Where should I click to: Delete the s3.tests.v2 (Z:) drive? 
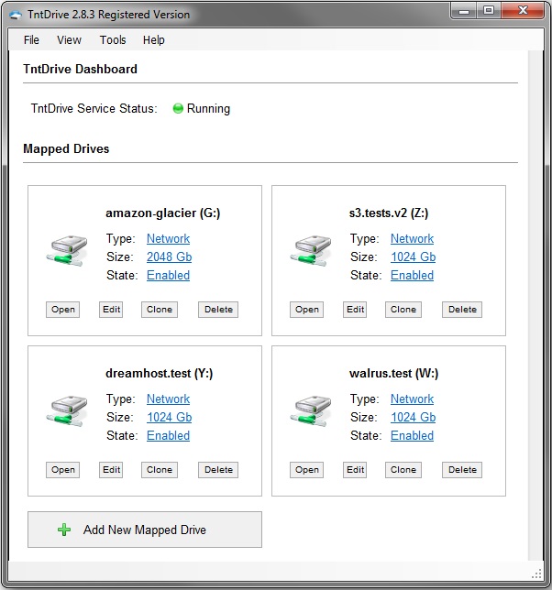click(462, 310)
